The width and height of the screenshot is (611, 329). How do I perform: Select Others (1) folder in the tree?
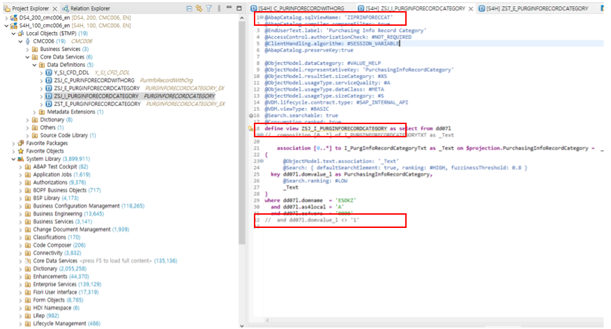[52, 128]
